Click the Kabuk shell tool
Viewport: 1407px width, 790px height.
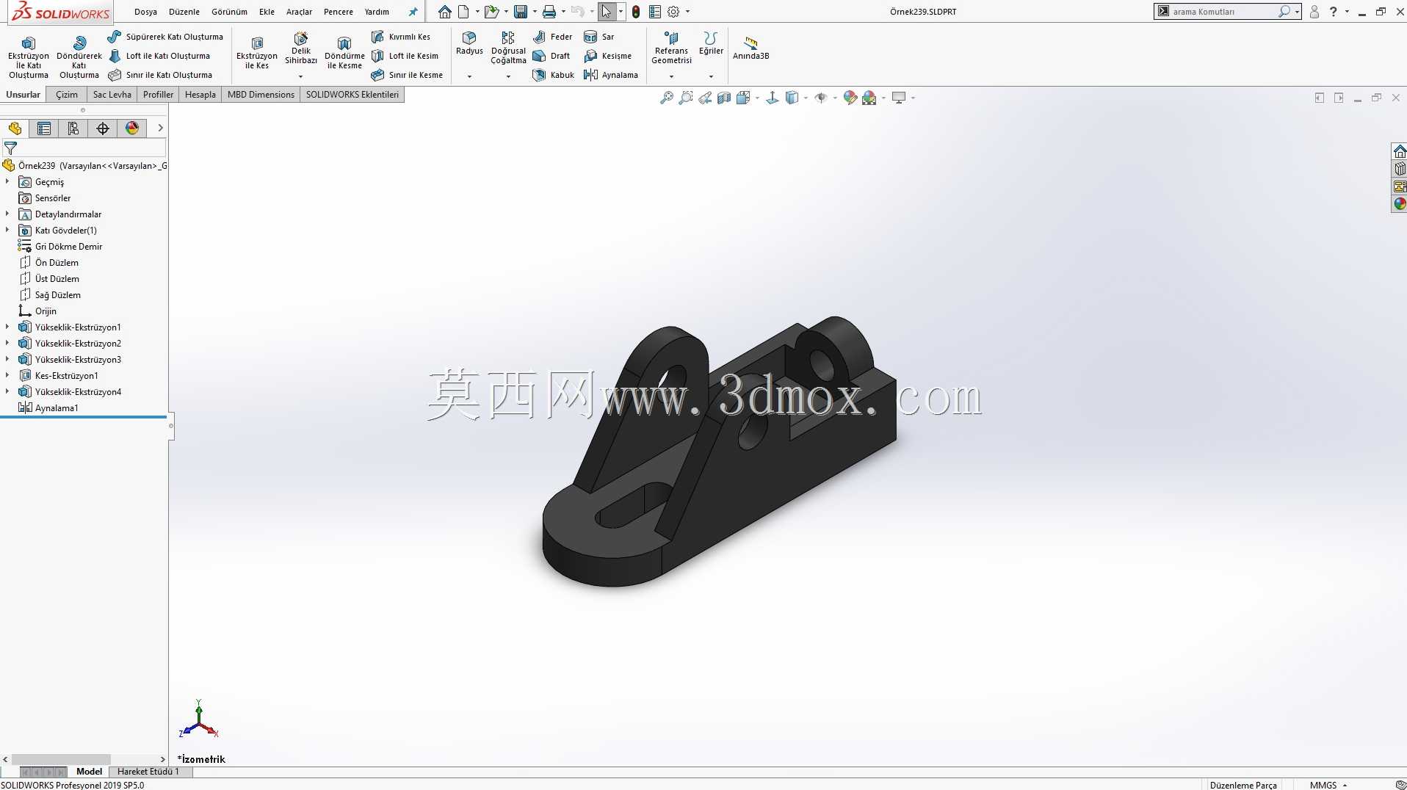[x=554, y=75]
